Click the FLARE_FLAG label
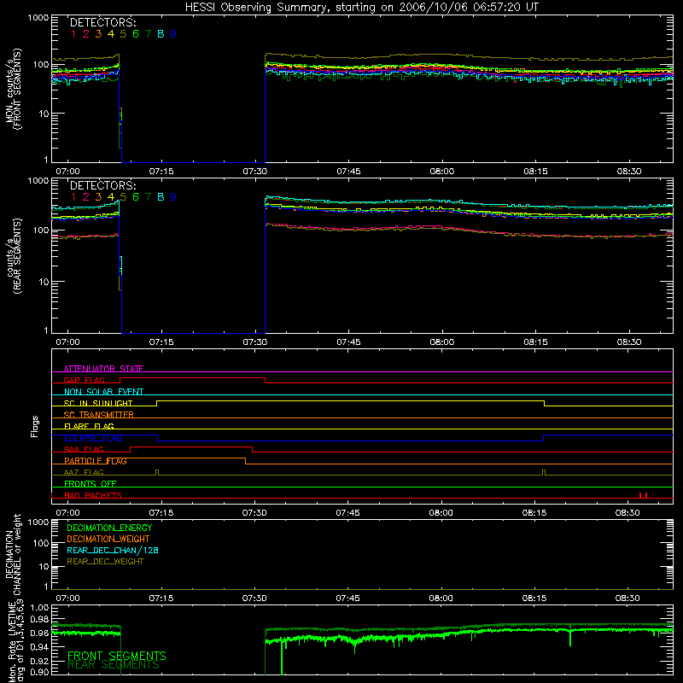The height and width of the screenshot is (683, 683). [x=89, y=426]
